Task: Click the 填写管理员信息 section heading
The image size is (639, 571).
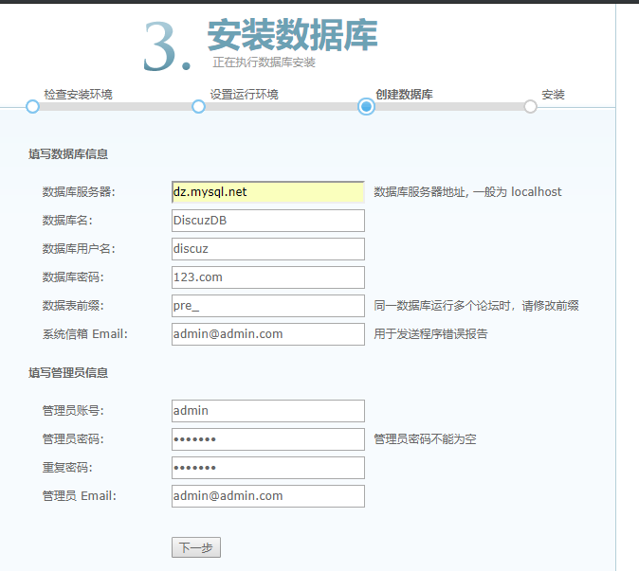Action: 68,373
